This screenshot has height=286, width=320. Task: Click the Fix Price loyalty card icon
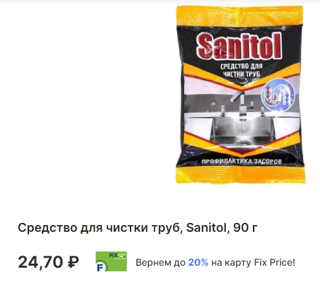click(x=111, y=262)
